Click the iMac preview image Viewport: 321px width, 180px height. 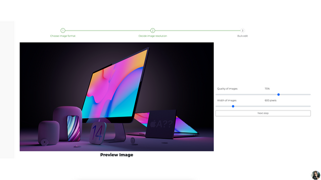pos(117,96)
